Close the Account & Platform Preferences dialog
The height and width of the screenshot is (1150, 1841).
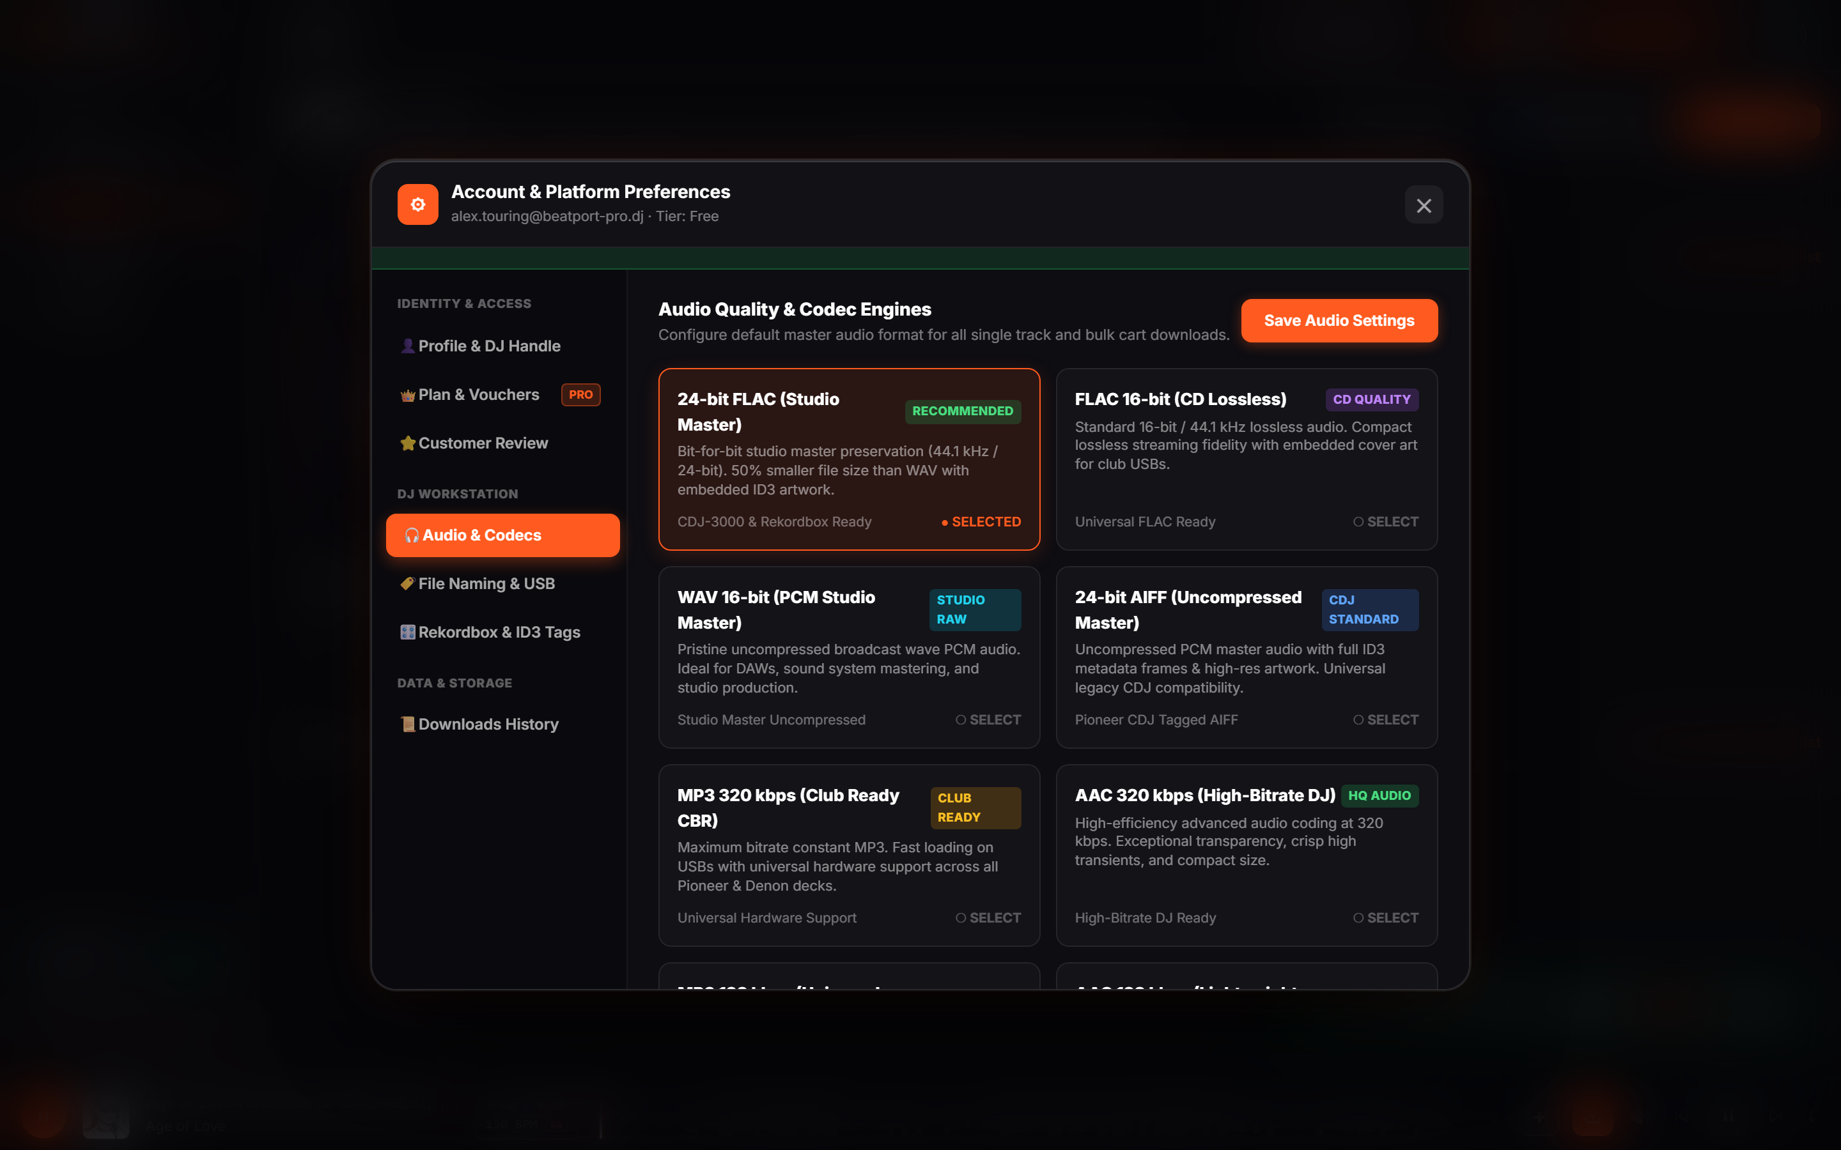[1424, 204]
